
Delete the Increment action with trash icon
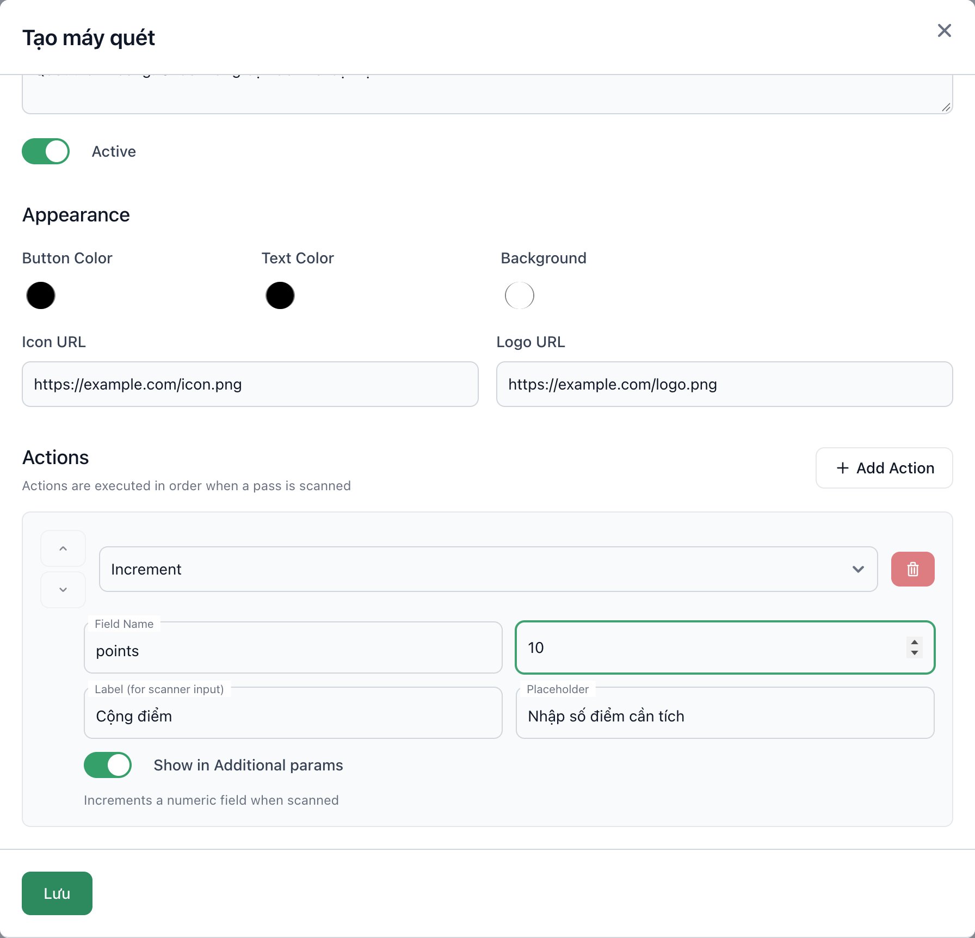click(x=912, y=569)
